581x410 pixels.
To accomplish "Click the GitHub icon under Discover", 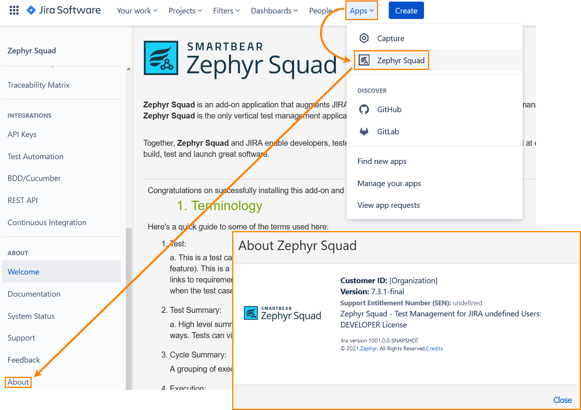I will click(x=363, y=109).
